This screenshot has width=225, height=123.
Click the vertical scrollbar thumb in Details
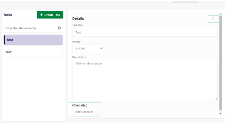pos(220,63)
